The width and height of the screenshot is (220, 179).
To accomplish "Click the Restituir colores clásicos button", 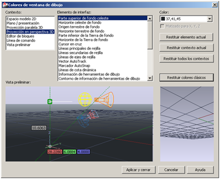I will 186,77.
